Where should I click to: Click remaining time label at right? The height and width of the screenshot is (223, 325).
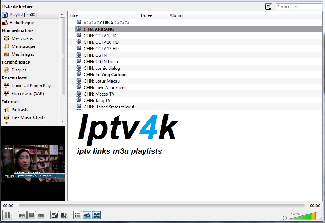[315, 206]
